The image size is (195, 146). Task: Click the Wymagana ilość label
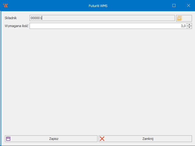(16, 26)
